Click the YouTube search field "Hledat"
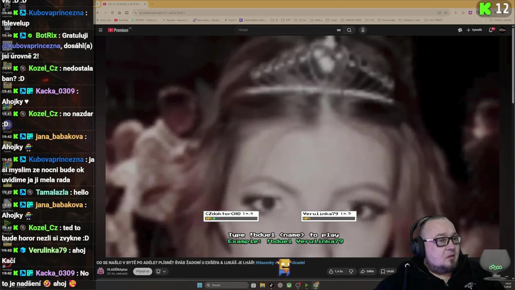 point(286,30)
